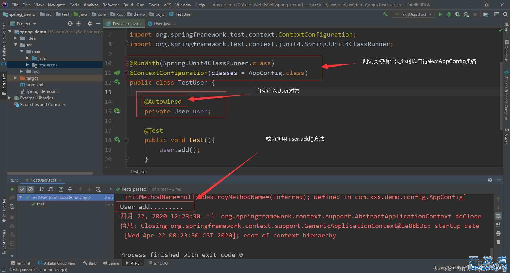Click the Spring bean gutter icon on line 11
Image resolution: width=510 pixels, height=273 pixels.
pyautogui.click(x=117, y=73)
